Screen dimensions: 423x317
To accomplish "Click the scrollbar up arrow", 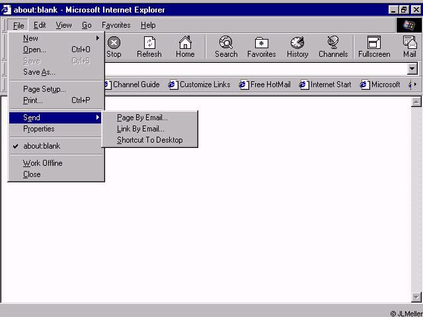I will tap(416, 102).
